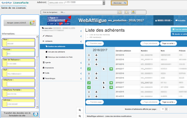Tick the empty checkbox in the first table row
Image resolution: width=187 pixels, height=118 pixels.
89,55
